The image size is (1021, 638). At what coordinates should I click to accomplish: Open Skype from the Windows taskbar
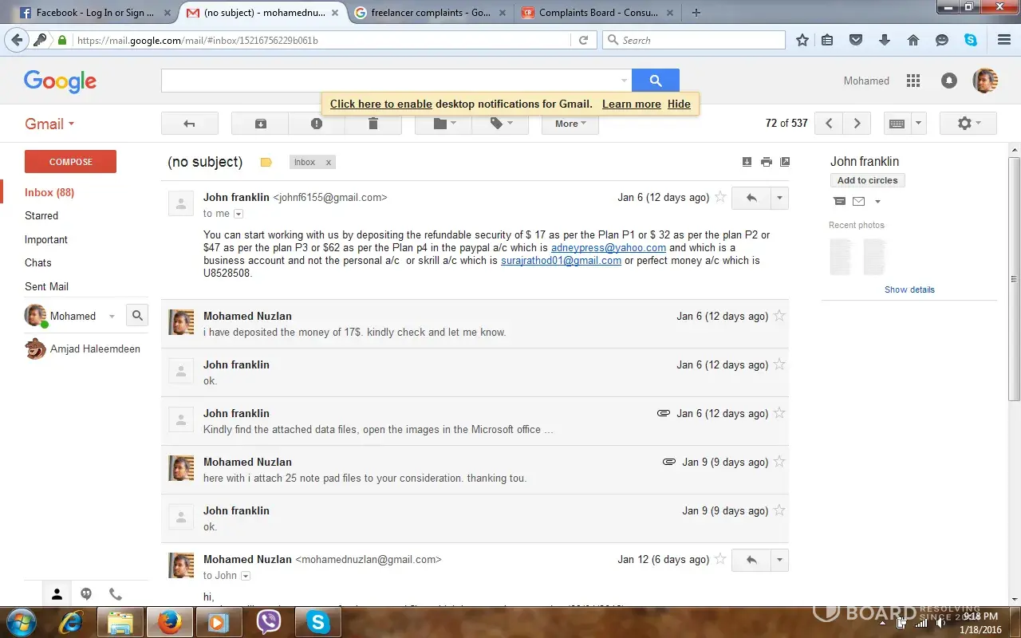pos(318,622)
